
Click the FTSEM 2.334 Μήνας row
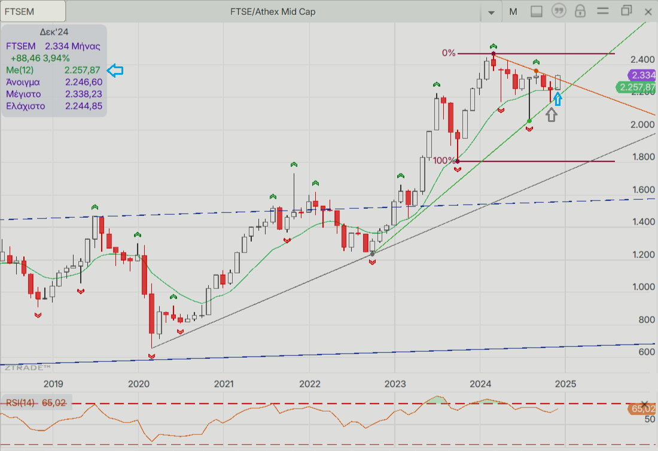(53, 46)
